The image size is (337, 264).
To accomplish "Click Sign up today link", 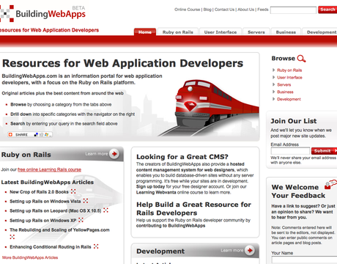I will (x=150, y=186).
